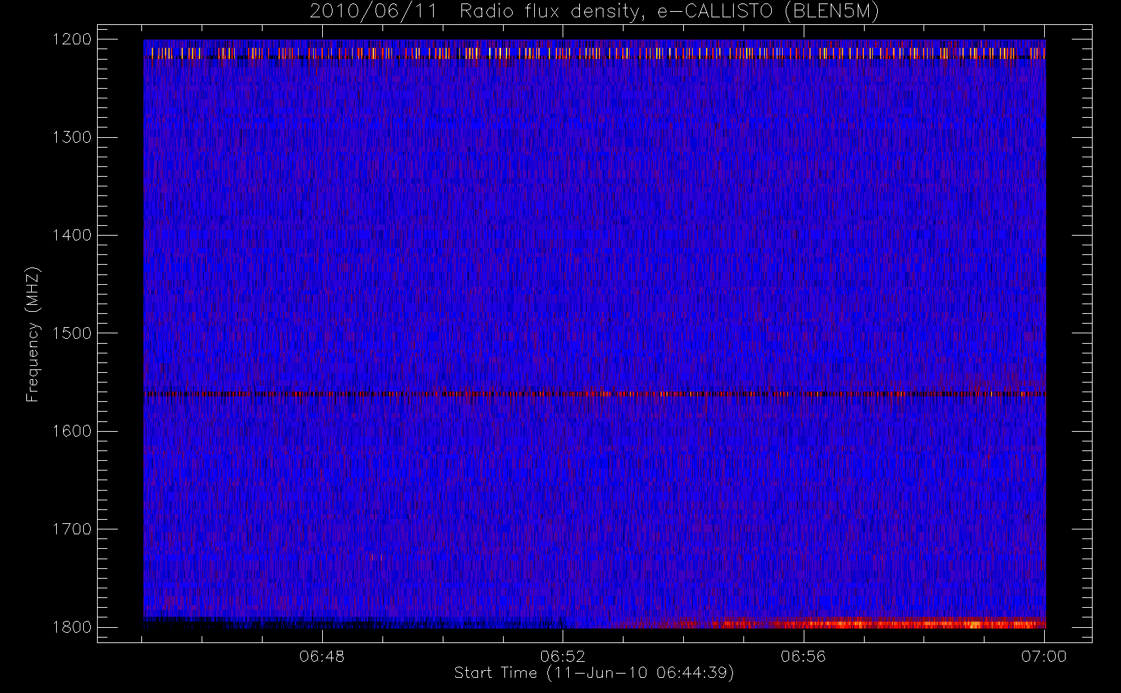Click the 1500 frequency tick label

pos(72,333)
